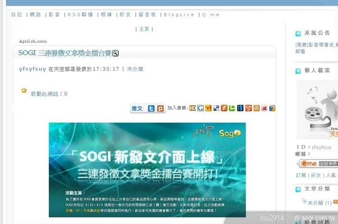Image resolution: width=338 pixels, height=224 pixels.
Task: Open the 留言板 navigation tab
Action: tap(147, 15)
